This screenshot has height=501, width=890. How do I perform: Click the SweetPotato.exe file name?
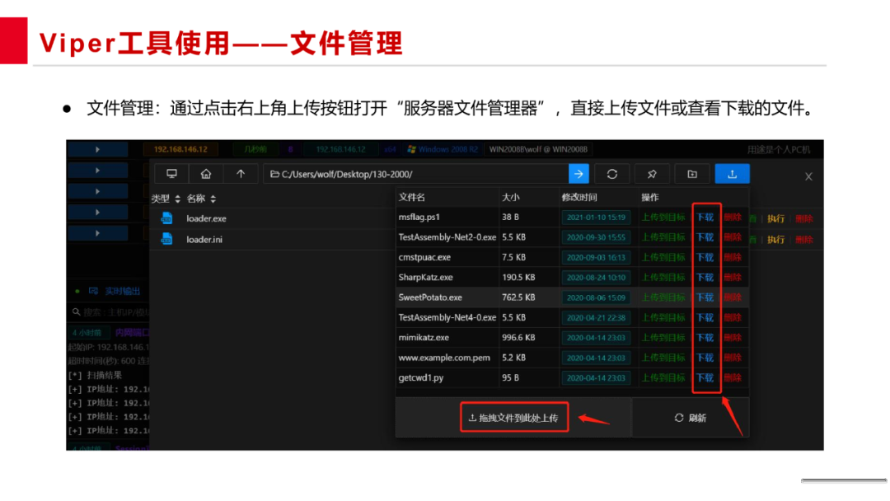tap(430, 297)
